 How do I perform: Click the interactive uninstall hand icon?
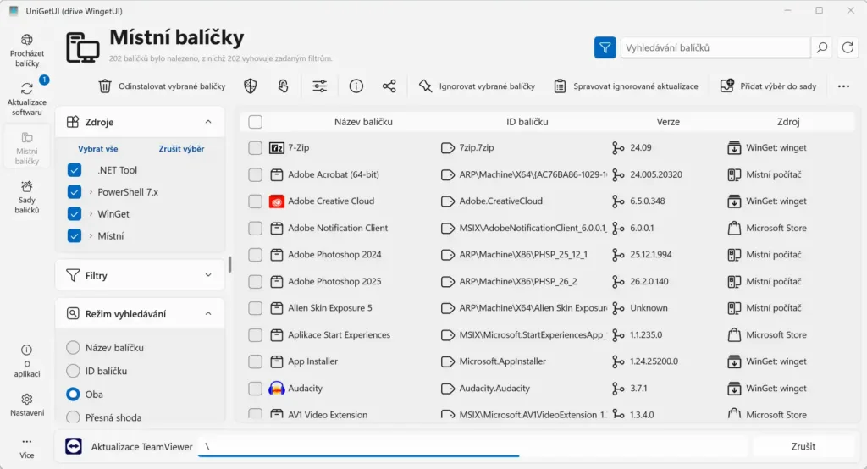tap(284, 86)
